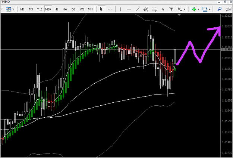233x158 pixels.
Task: Expand the arrows objects dropdown
Action: (185, 9)
